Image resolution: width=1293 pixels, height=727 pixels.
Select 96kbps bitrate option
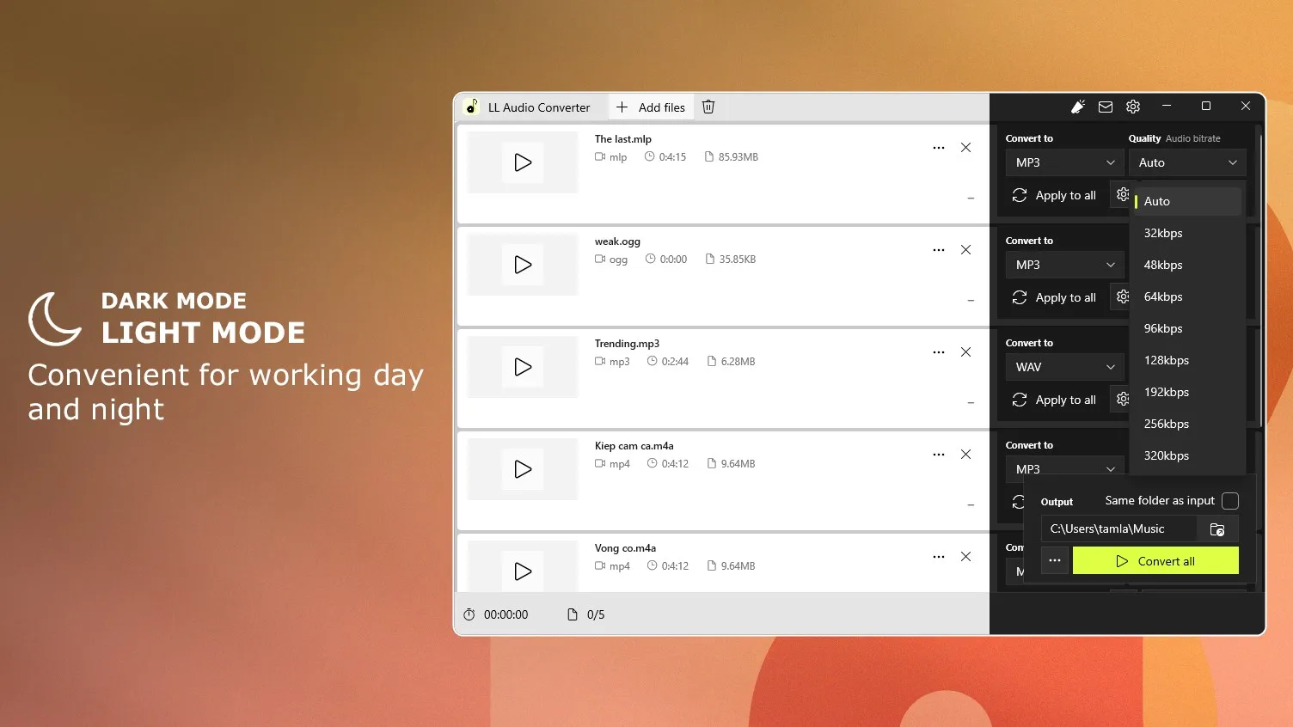[x=1187, y=328]
